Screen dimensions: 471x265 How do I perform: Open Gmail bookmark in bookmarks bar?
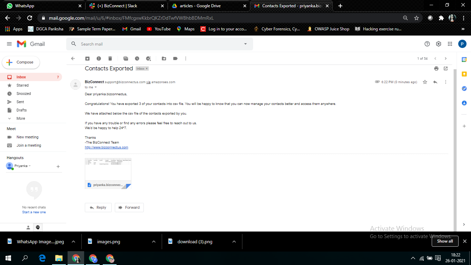131,29
